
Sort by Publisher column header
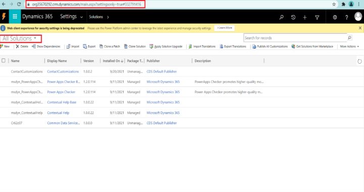coord(153,61)
